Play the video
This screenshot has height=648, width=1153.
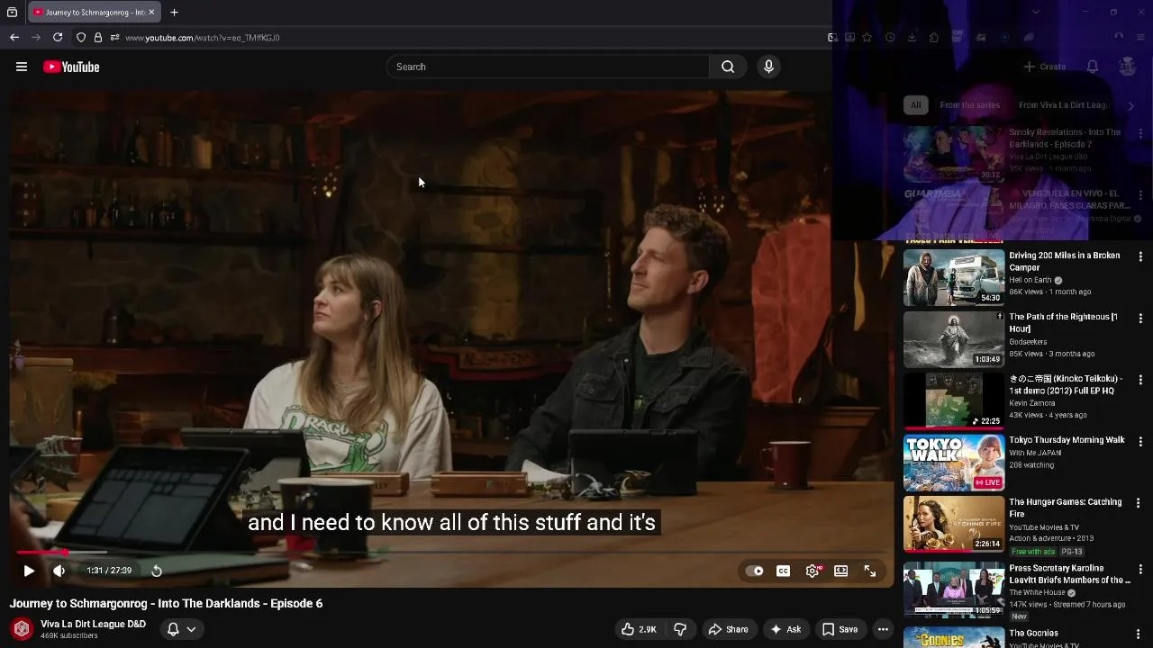coord(29,571)
